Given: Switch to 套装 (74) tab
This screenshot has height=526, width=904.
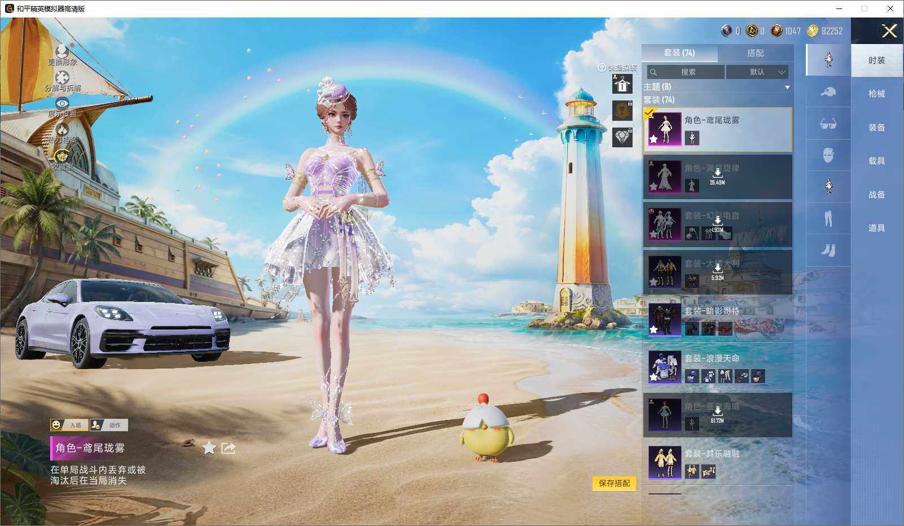Looking at the screenshot, I should (679, 52).
